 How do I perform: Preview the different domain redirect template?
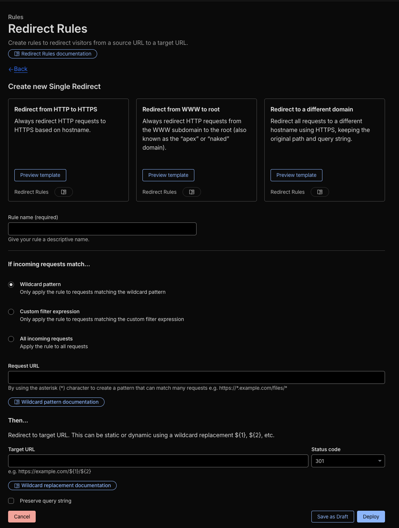[x=296, y=175]
